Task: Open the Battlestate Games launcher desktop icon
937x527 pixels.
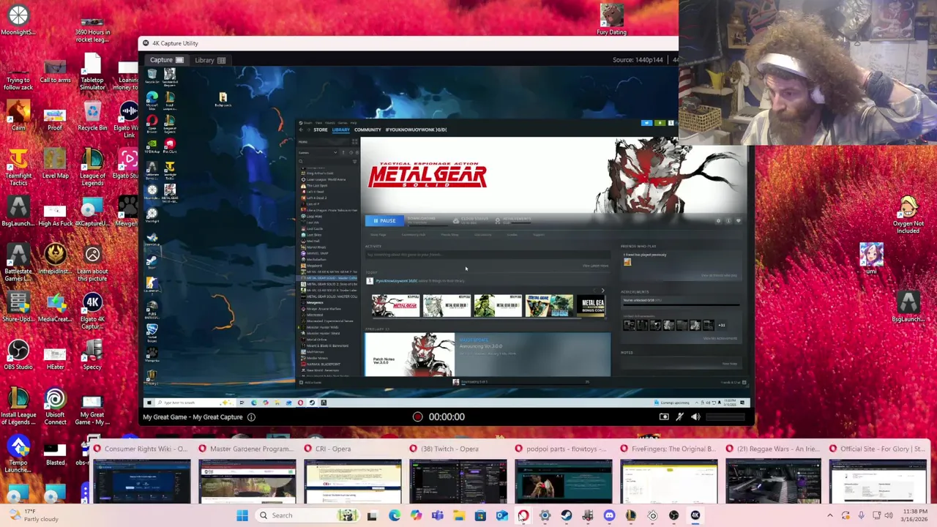Action: coord(18,263)
